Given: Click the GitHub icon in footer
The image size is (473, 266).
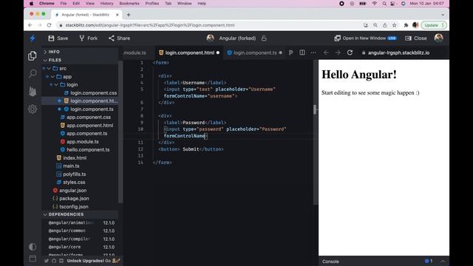Looking at the screenshot, I should 54,261.
